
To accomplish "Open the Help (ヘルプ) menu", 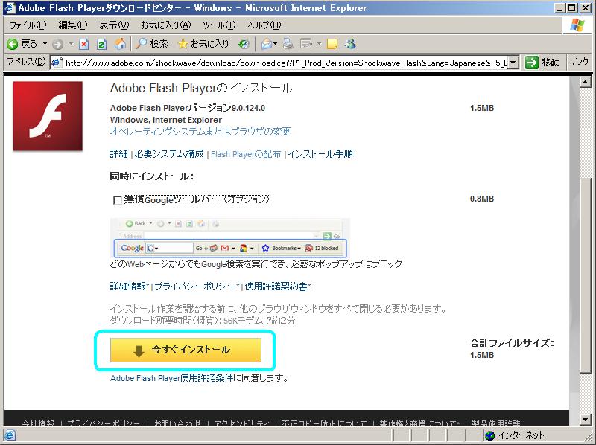I will (264, 25).
